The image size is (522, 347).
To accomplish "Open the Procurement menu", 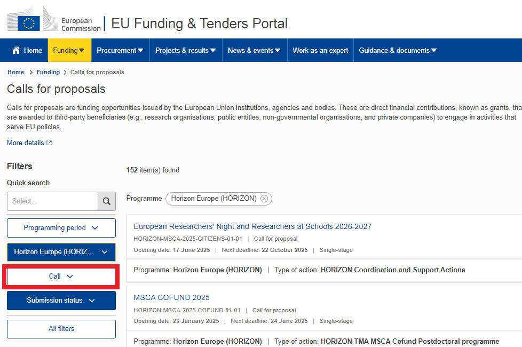I will coord(120,50).
